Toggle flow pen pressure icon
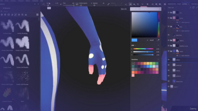 click(x=77, y=4)
